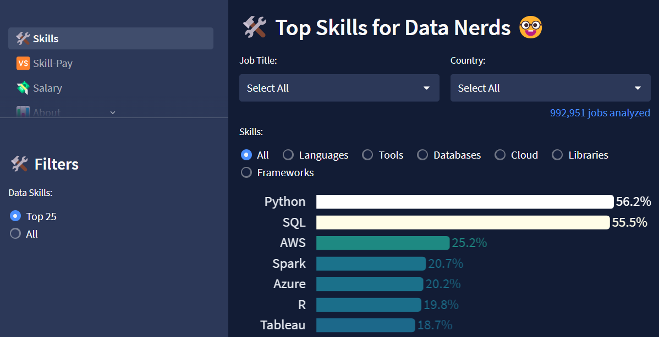Image resolution: width=659 pixels, height=337 pixels.
Task: Click the Azure label on chart axis
Action: coord(289,284)
